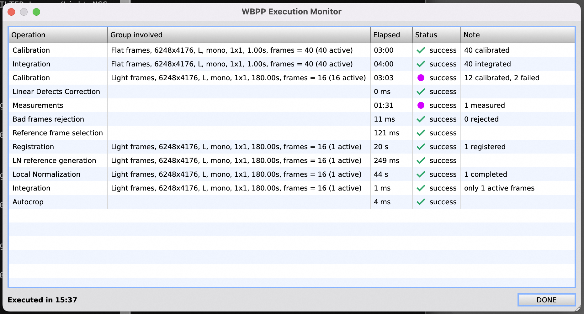Click magenta warning dot on Light Calibration row
The image size is (584, 314).
(x=421, y=78)
